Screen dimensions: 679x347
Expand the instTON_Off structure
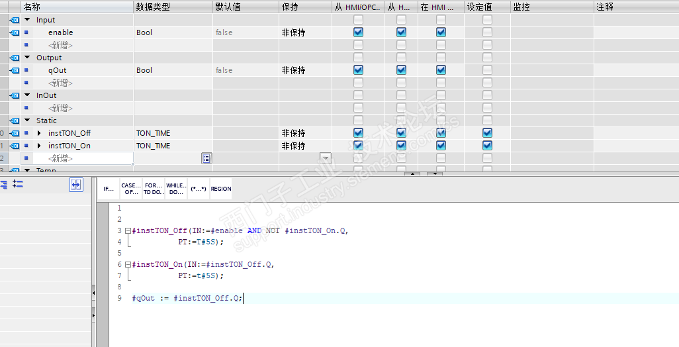click(x=40, y=133)
